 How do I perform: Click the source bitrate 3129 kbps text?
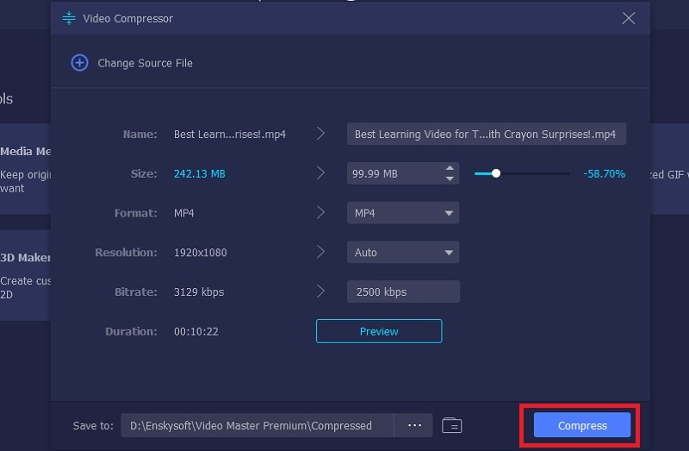pyautogui.click(x=199, y=292)
